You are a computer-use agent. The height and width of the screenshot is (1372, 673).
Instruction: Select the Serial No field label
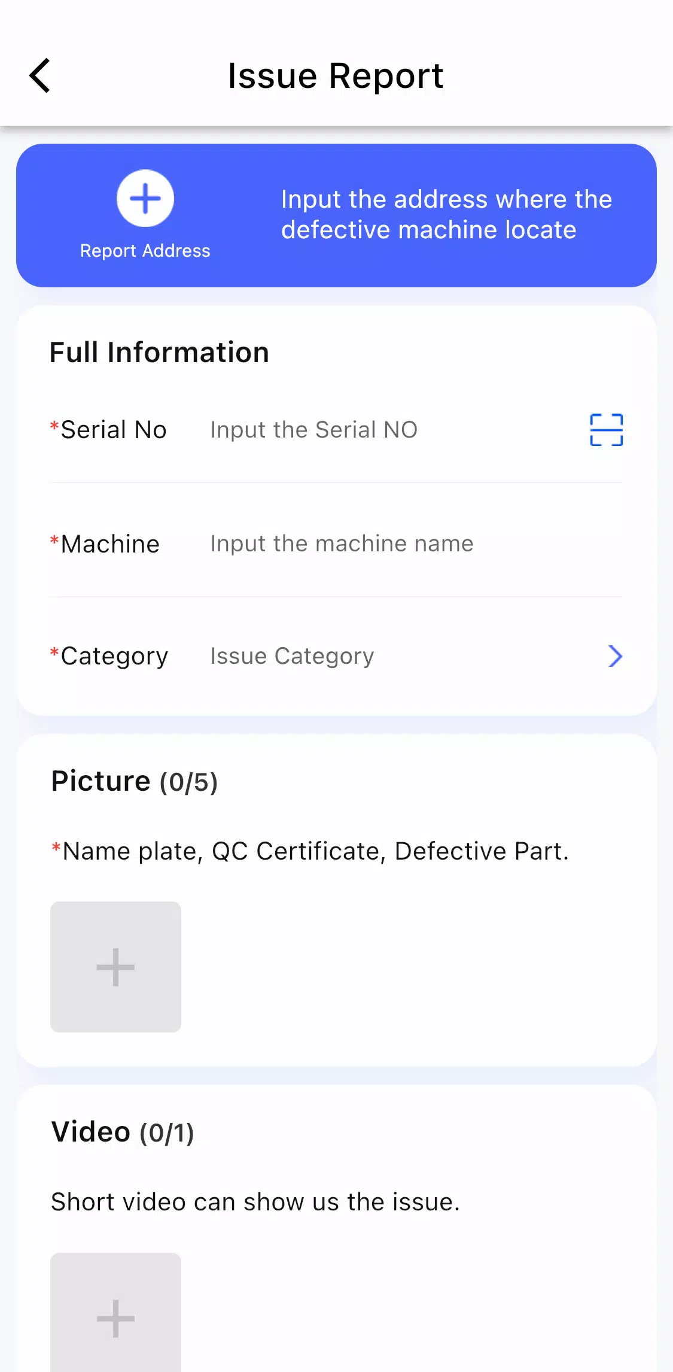(108, 430)
